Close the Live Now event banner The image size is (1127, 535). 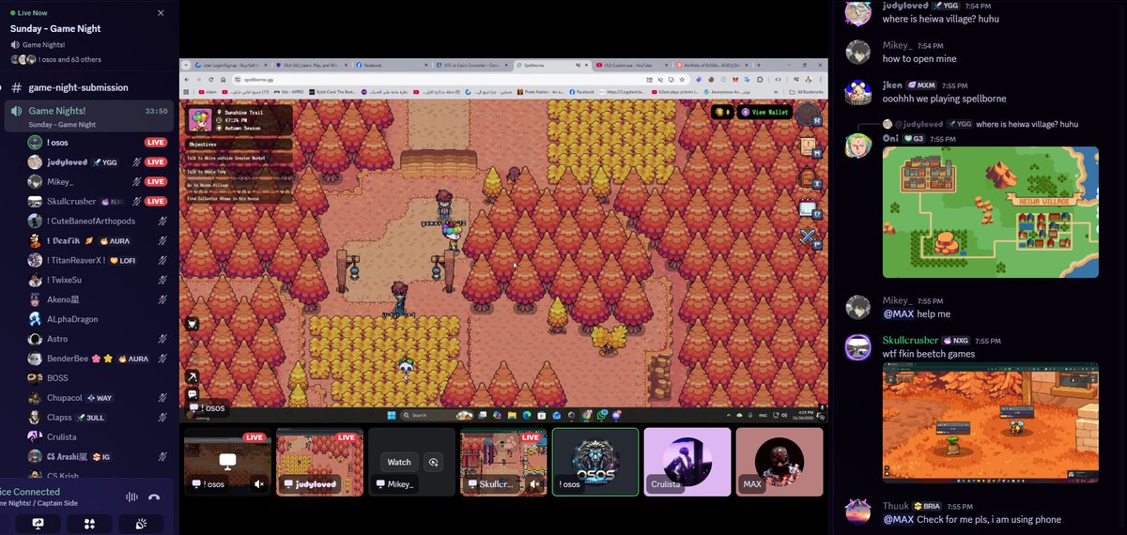coord(161,13)
